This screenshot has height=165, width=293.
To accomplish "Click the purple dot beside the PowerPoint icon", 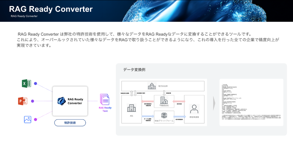I will (x=36, y=101).
